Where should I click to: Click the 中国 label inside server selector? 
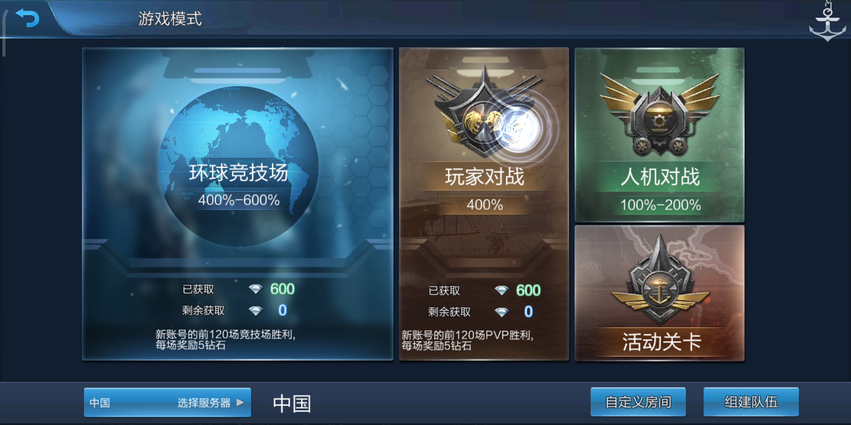coord(100,403)
